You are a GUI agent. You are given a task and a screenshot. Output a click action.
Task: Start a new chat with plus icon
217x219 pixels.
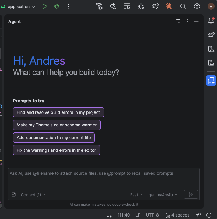tap(169, 21)
